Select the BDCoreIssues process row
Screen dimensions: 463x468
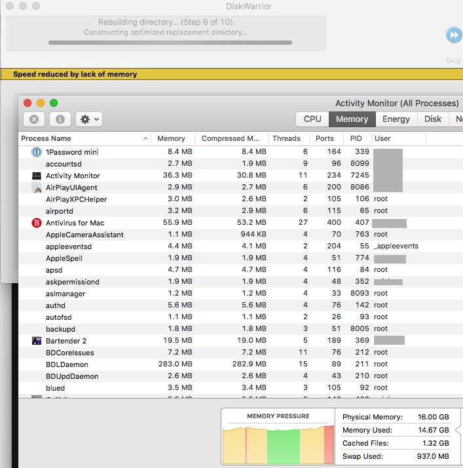pos(240,353)
